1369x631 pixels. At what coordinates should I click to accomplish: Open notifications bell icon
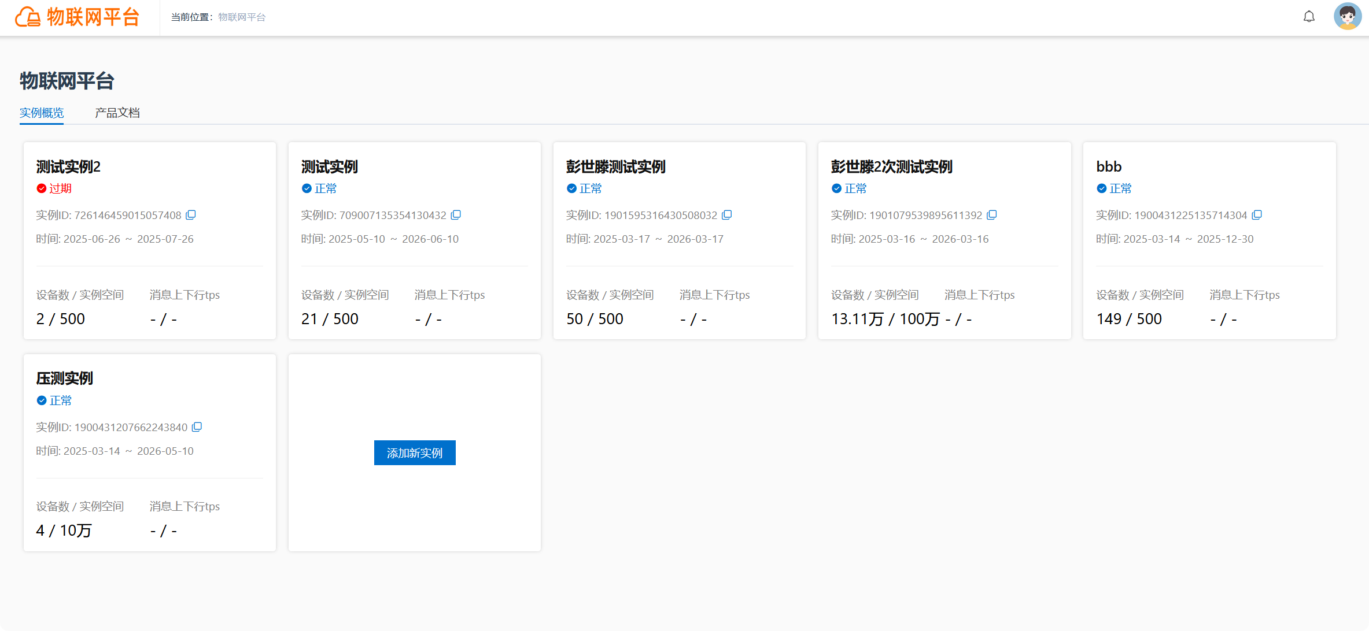(x=1309, y=17)
